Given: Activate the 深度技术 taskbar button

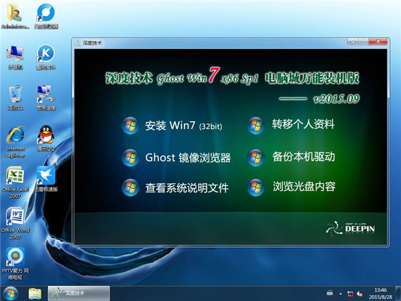Looking at the screenshot, I should pos(79,293).
